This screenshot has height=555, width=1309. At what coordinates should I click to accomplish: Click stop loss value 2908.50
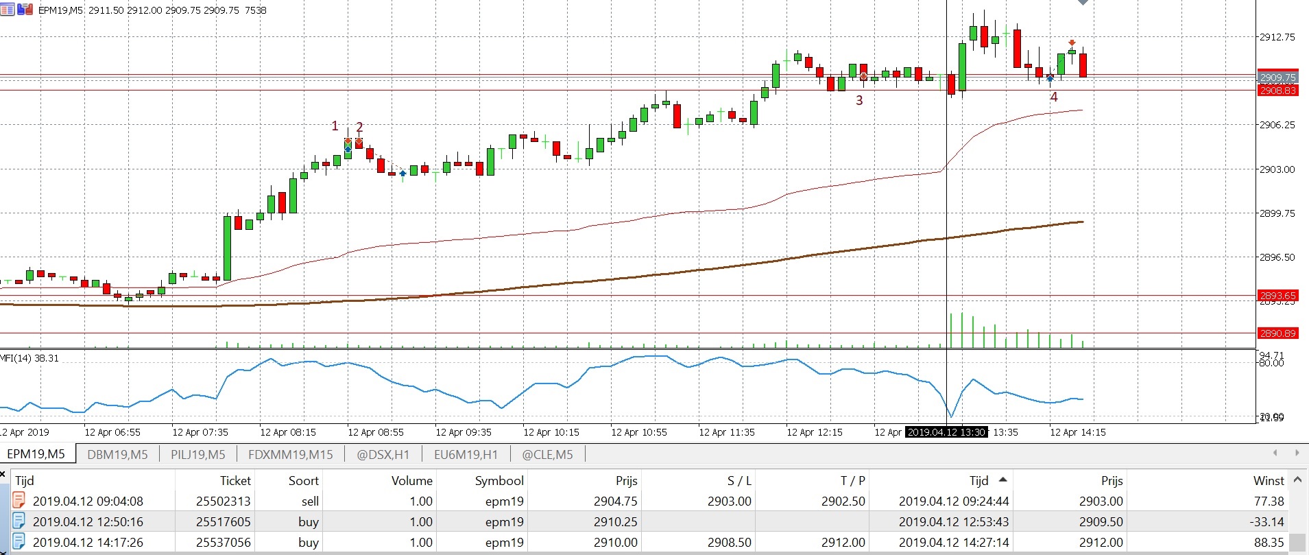coord(730,543)
